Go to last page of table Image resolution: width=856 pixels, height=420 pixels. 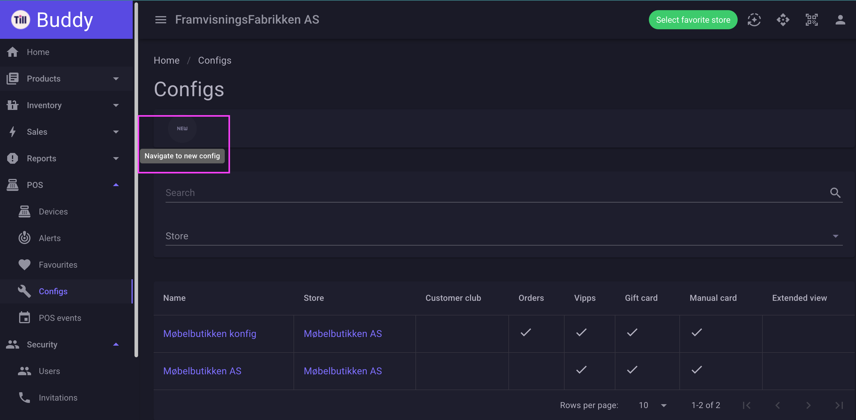[839, 405]
